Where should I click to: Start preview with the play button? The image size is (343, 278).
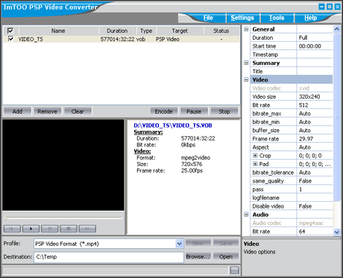(31, 229)
